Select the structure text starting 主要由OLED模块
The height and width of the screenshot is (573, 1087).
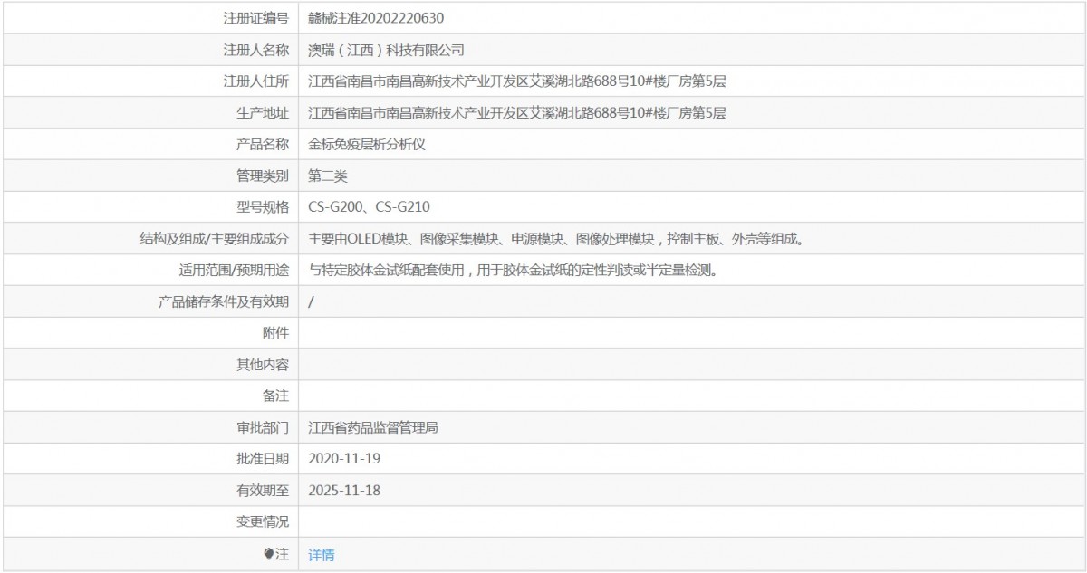(x=557, y=239)
